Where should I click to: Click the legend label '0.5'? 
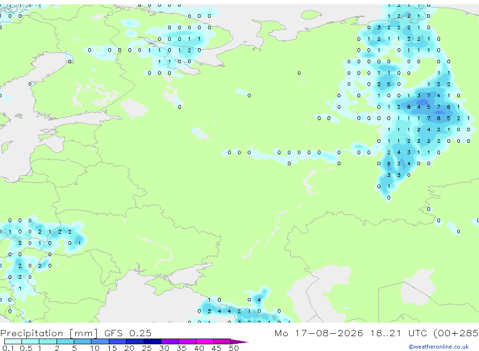(26, 348)
